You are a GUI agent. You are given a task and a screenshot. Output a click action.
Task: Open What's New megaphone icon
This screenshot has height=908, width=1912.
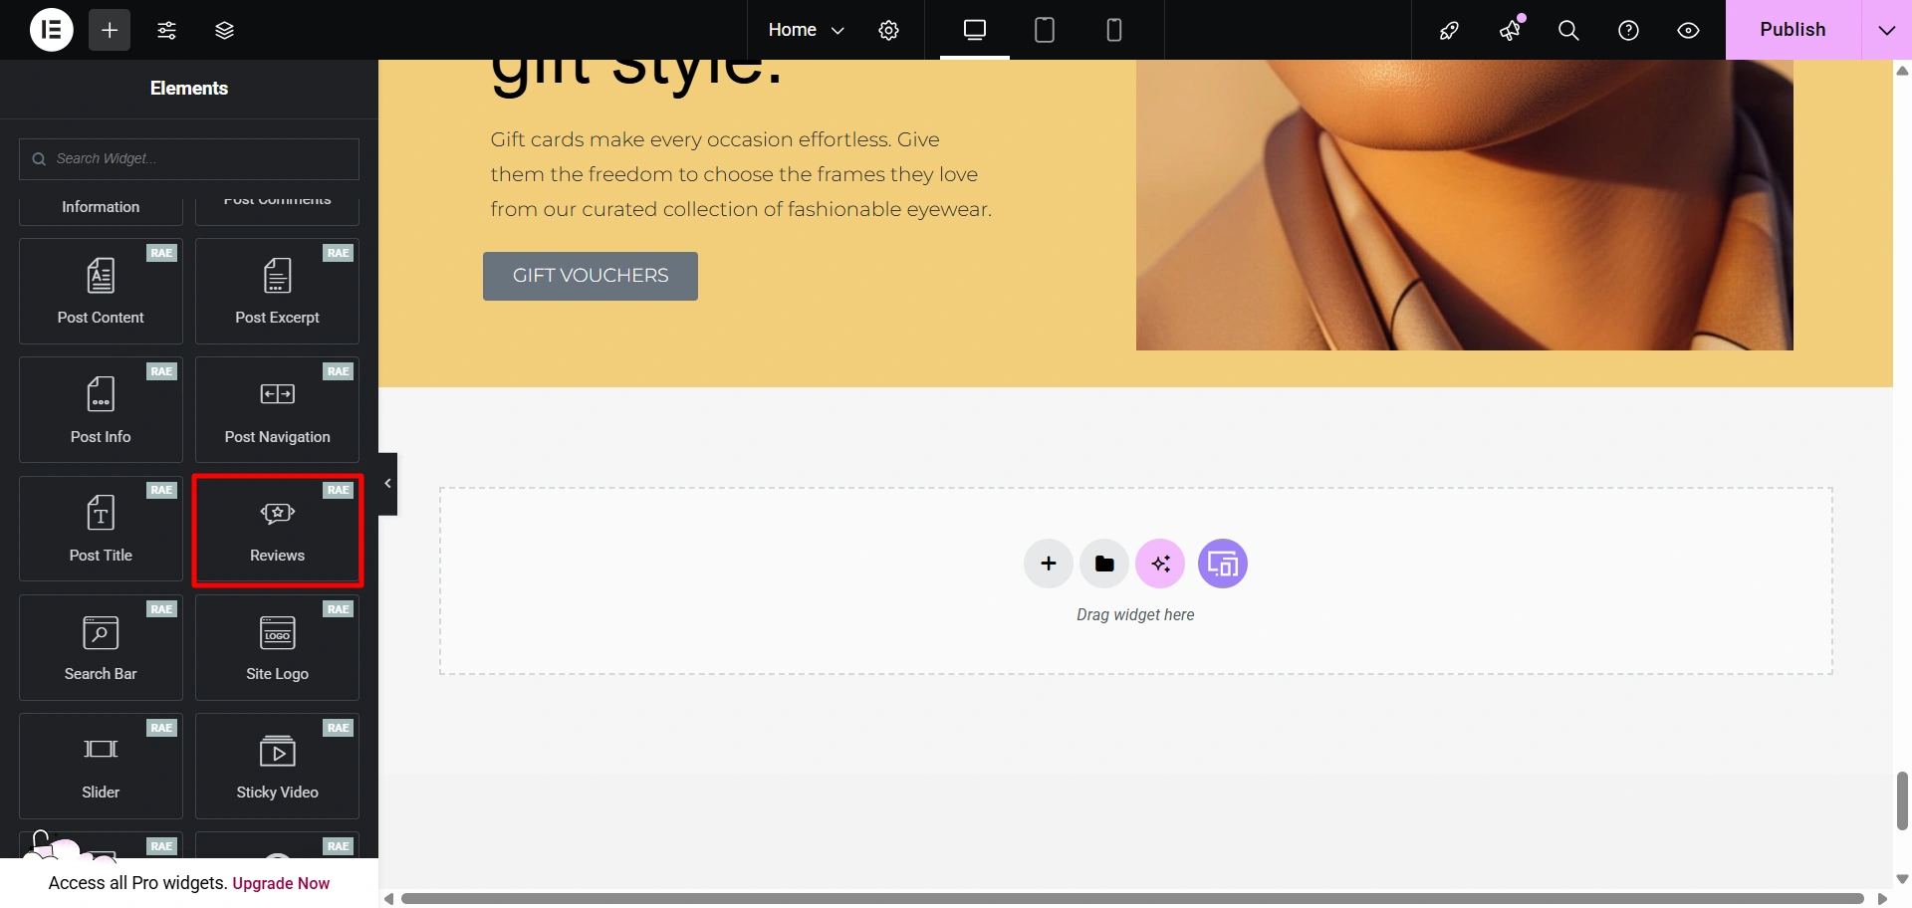tap(1510, 30)
